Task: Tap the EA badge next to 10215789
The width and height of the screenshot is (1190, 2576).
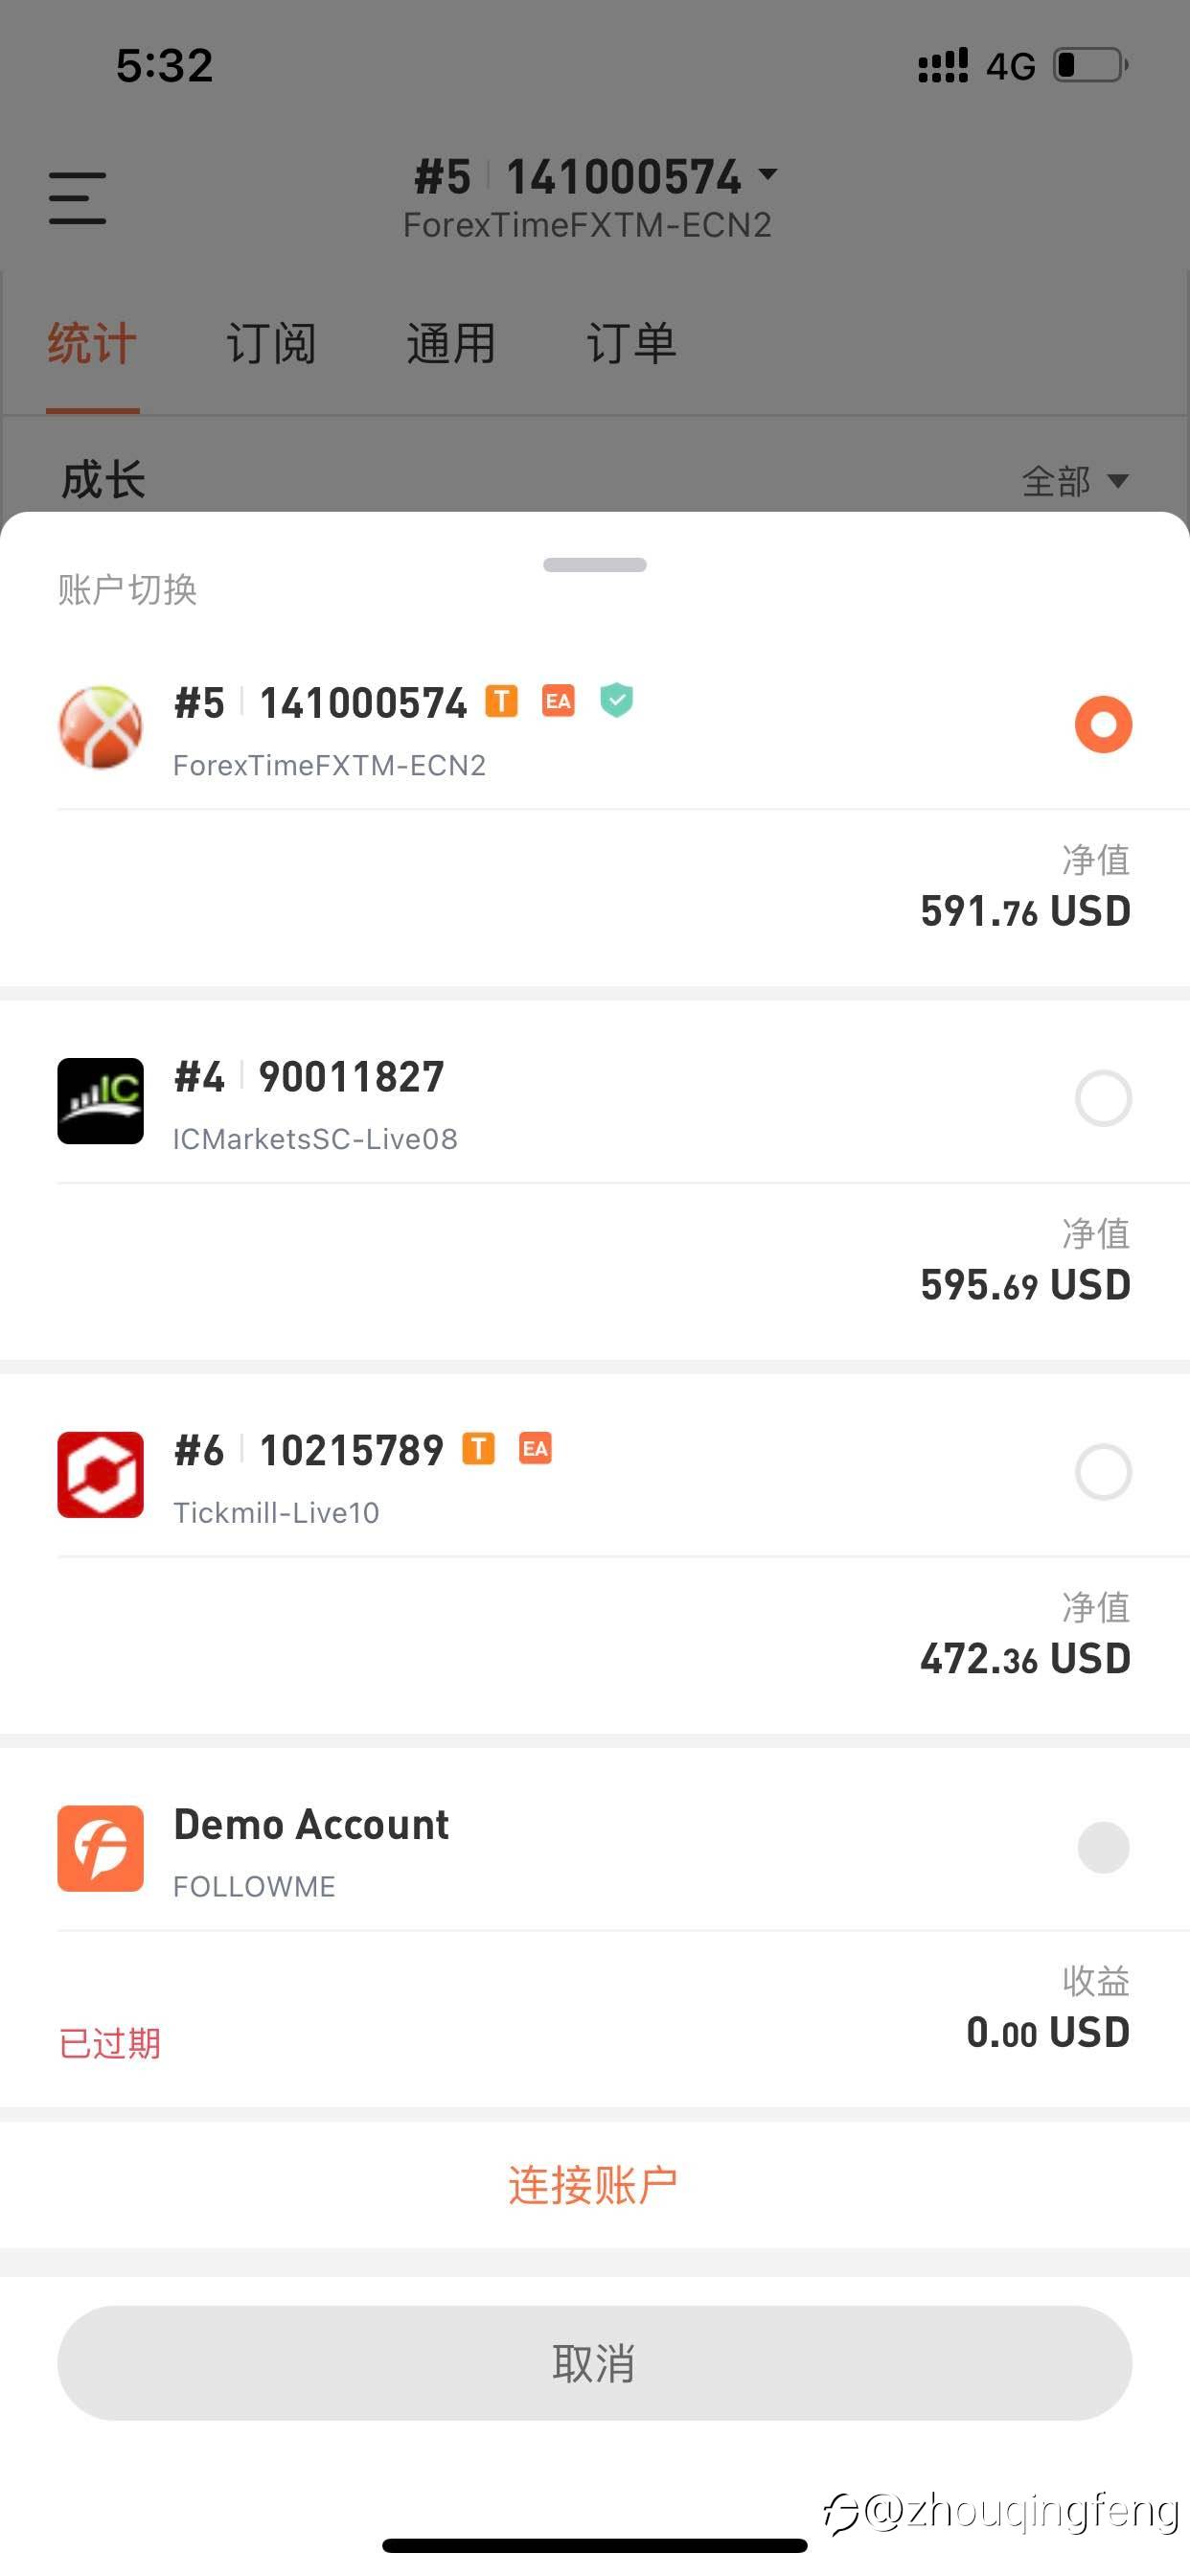Action: pyautogui.click(x=535, y=1448)
